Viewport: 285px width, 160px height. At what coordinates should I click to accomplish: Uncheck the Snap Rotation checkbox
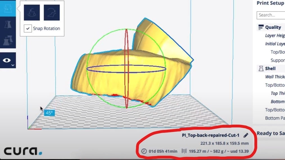coord(28,29)
